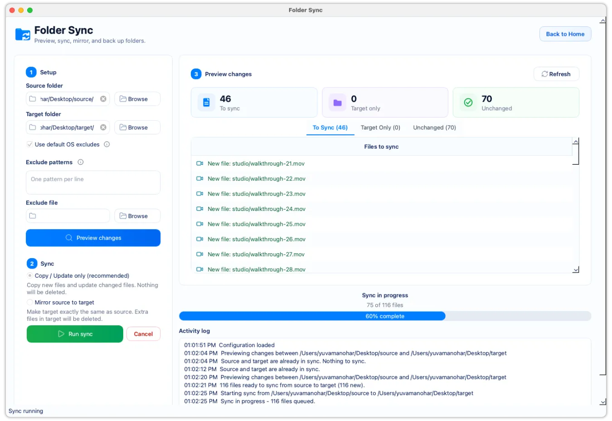Viewport: 612px width, 421px height.
Task: Click the 60% complete progress bar
Action: pos(385,316)
